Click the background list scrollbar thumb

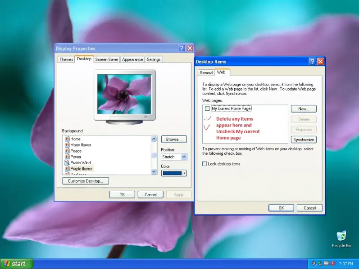coord(154,155)
